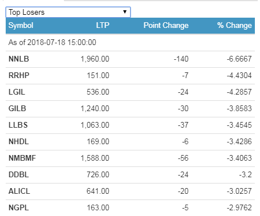This screenshot has width=260, height=216.
Task: Click the As of 2018-07-18 timestamp row
Action: click(x=130, y=42)
